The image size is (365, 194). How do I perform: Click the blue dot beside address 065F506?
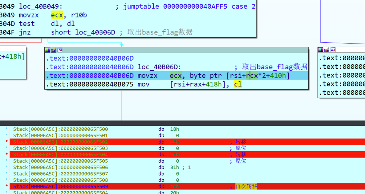[x=7, y=168]
